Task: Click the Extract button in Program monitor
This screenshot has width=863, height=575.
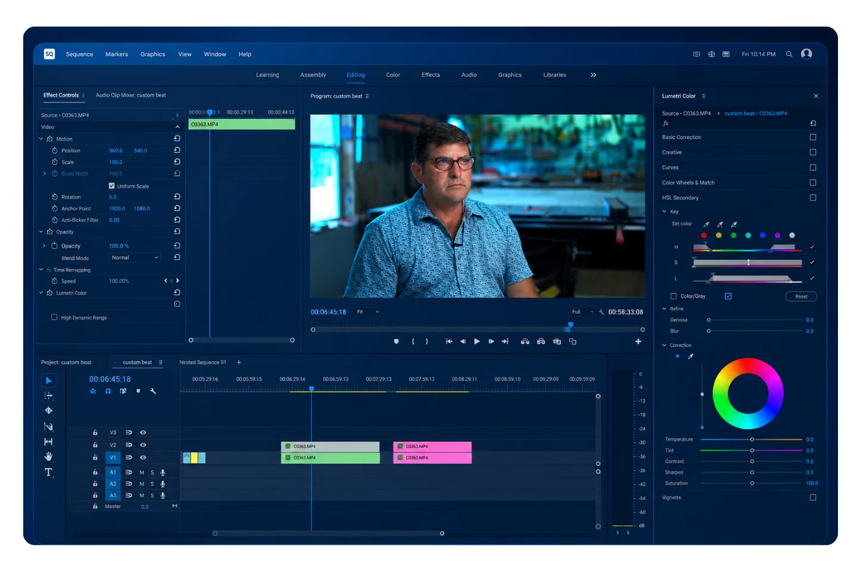Action: [x=541, y=342]
